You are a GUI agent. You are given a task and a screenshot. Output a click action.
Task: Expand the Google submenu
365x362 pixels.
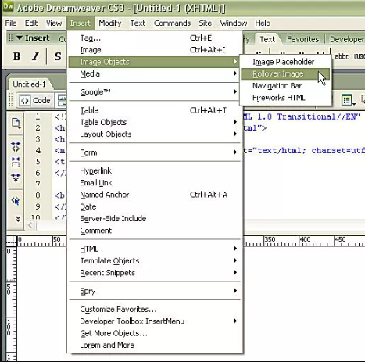[x=154, y=92]
